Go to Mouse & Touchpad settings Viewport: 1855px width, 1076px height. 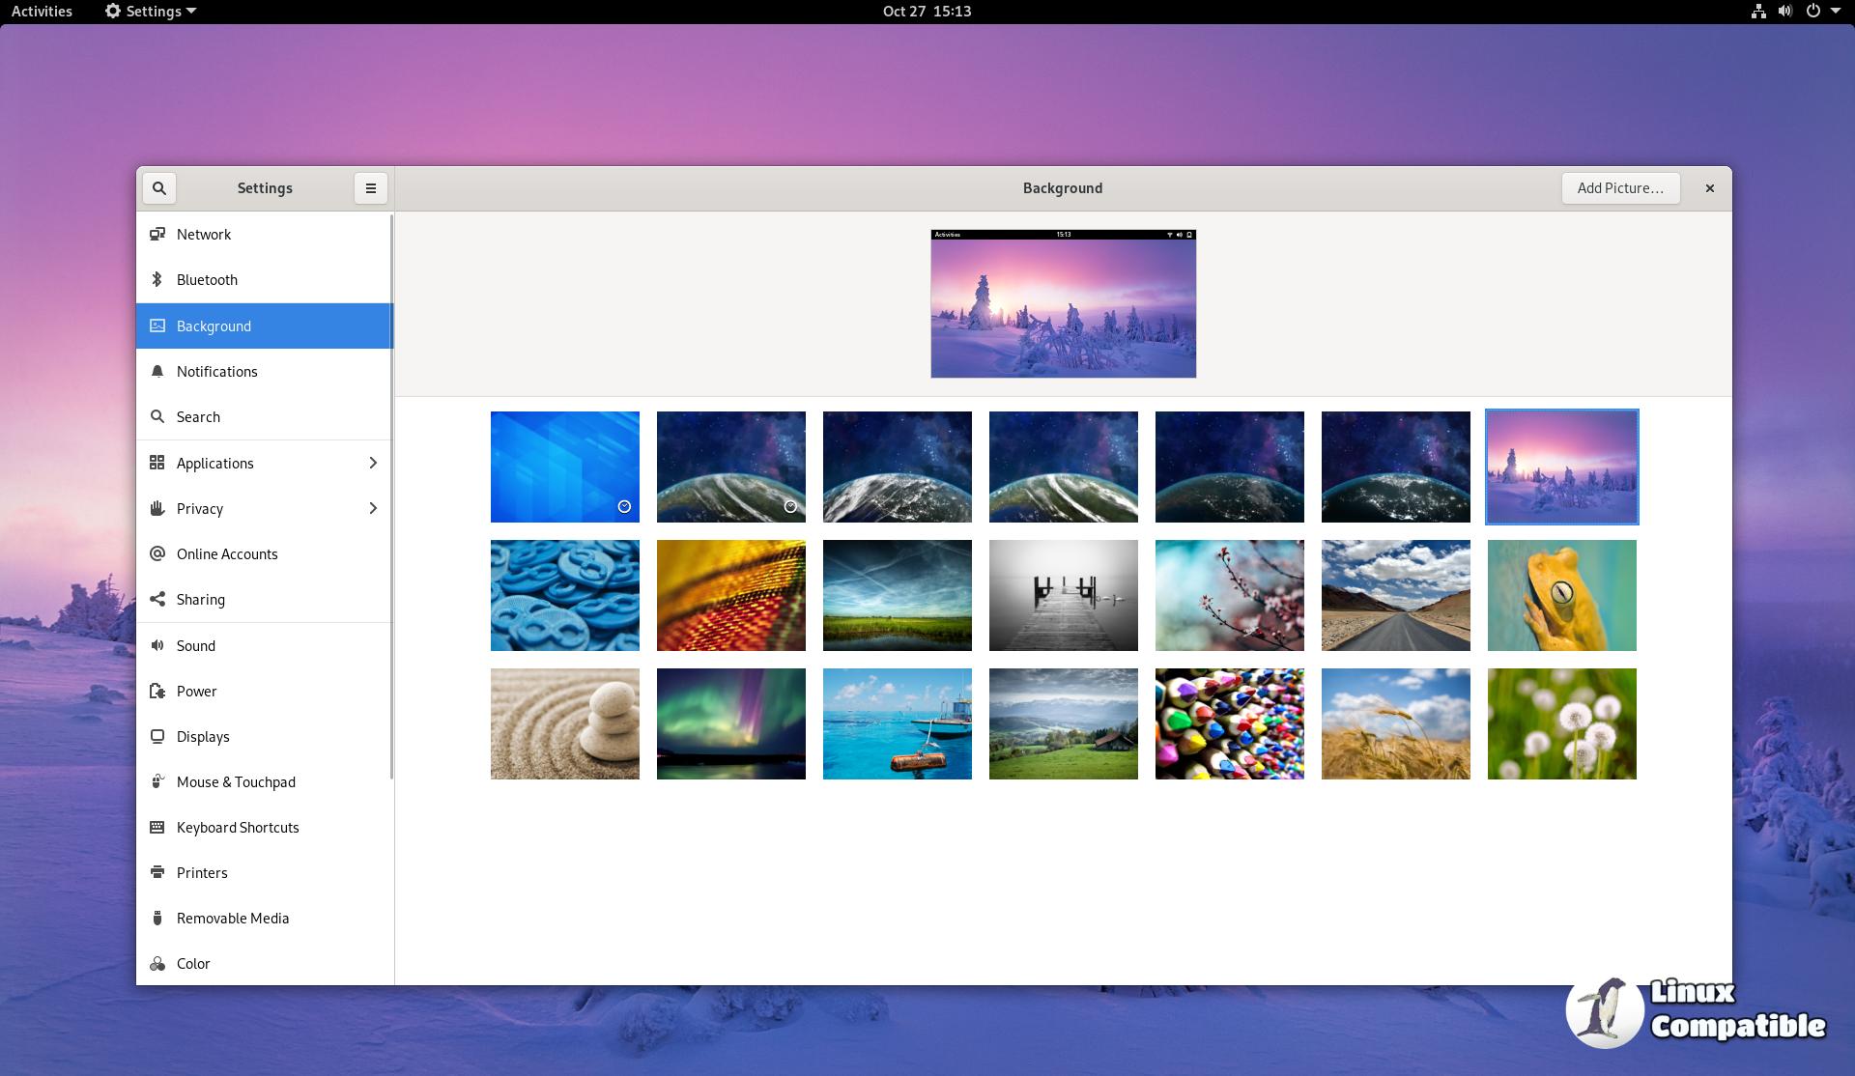[x=236, y=781]
